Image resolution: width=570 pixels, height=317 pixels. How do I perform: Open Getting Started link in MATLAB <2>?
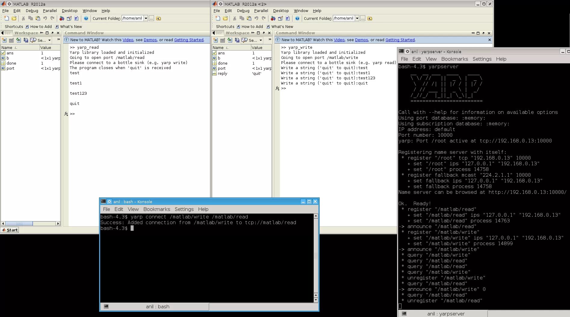[400, 40]
